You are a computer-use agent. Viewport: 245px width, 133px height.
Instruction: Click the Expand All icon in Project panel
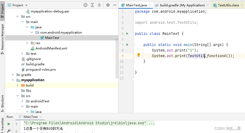pos(92,5)
